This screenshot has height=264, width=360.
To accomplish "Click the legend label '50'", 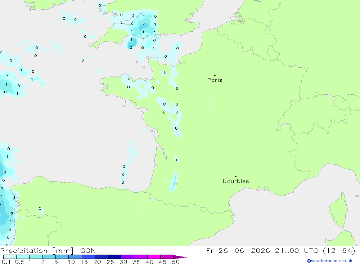I will 176,262.
